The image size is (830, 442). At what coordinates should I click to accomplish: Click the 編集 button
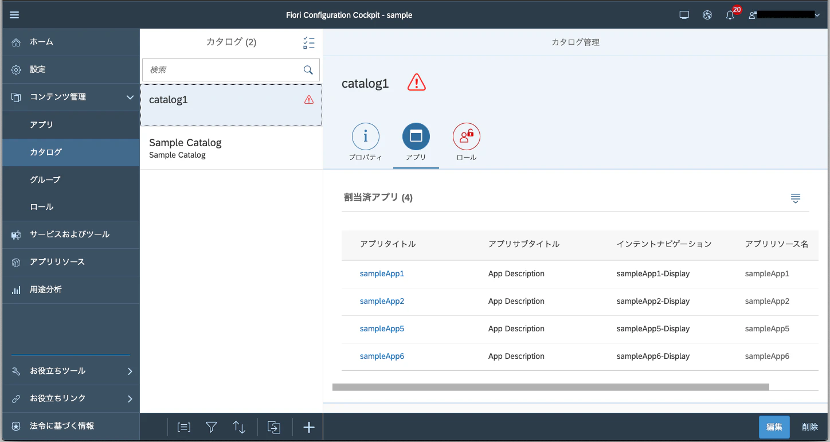tap(774, 427)
